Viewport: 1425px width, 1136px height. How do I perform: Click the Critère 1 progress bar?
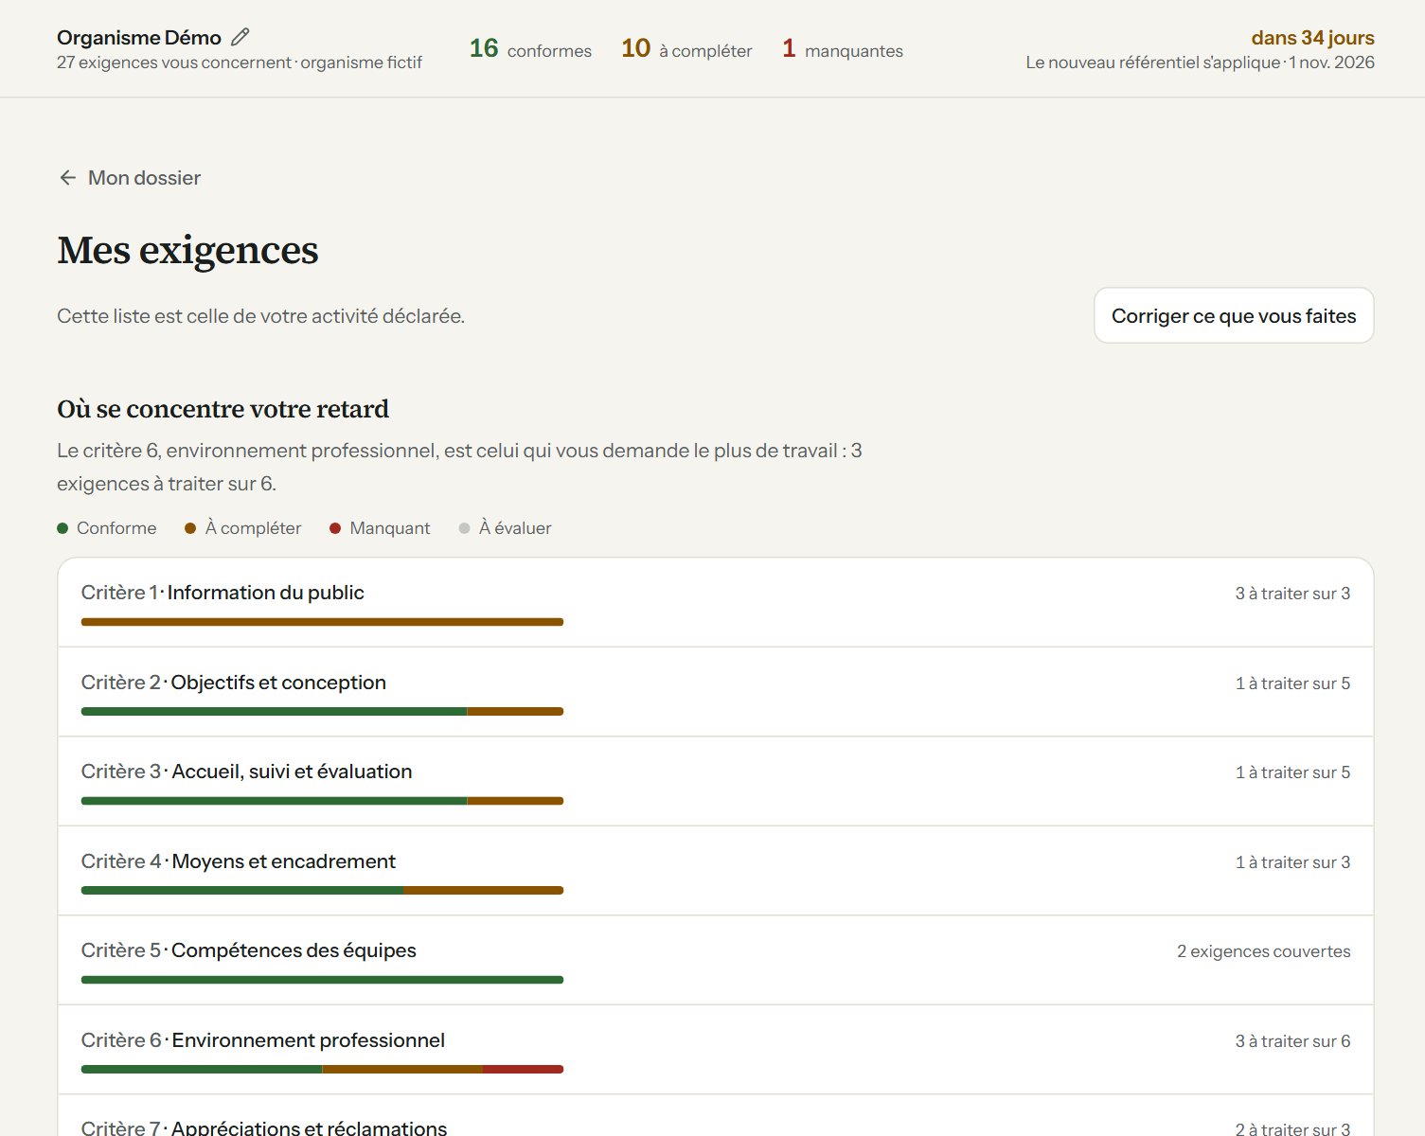[x=322, y=622]
